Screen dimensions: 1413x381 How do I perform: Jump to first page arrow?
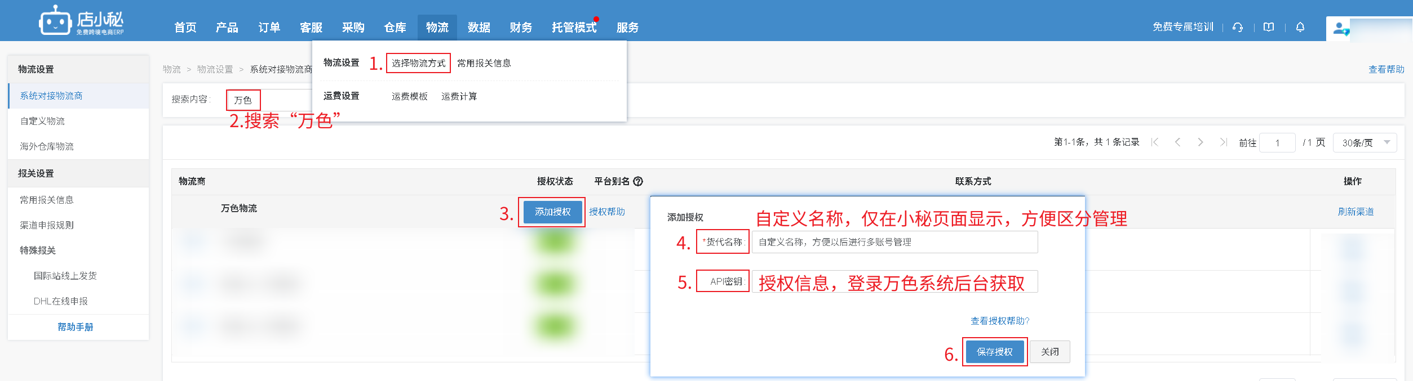point(1155,142)
